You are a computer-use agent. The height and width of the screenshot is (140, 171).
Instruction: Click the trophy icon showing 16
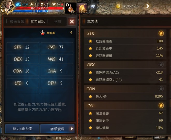54,4
